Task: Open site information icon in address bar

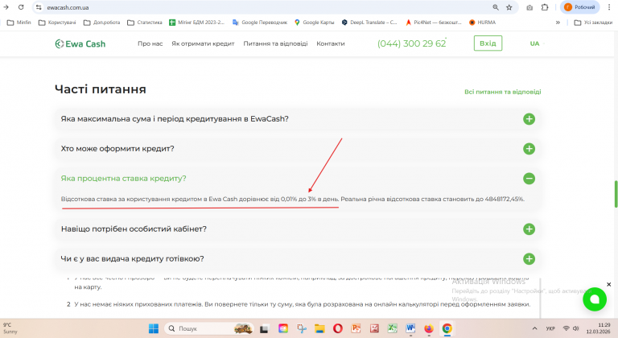Action: 39,7
